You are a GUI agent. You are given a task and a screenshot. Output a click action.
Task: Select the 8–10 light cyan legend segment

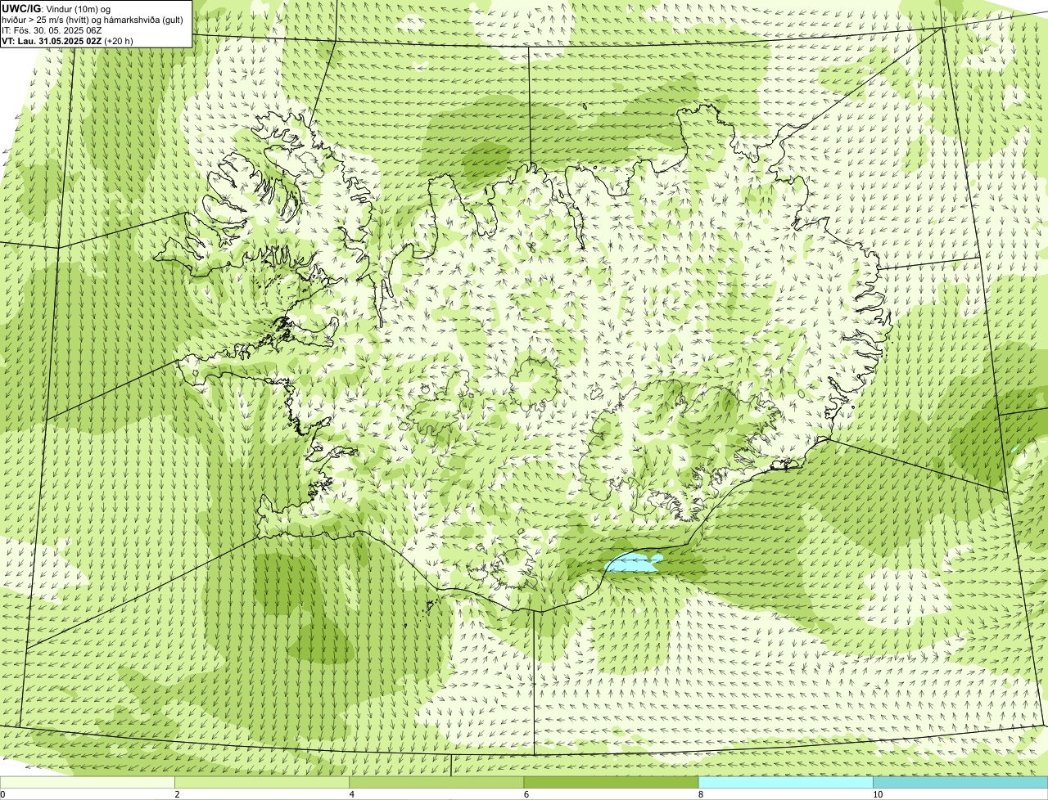click(x=785, y=782)
